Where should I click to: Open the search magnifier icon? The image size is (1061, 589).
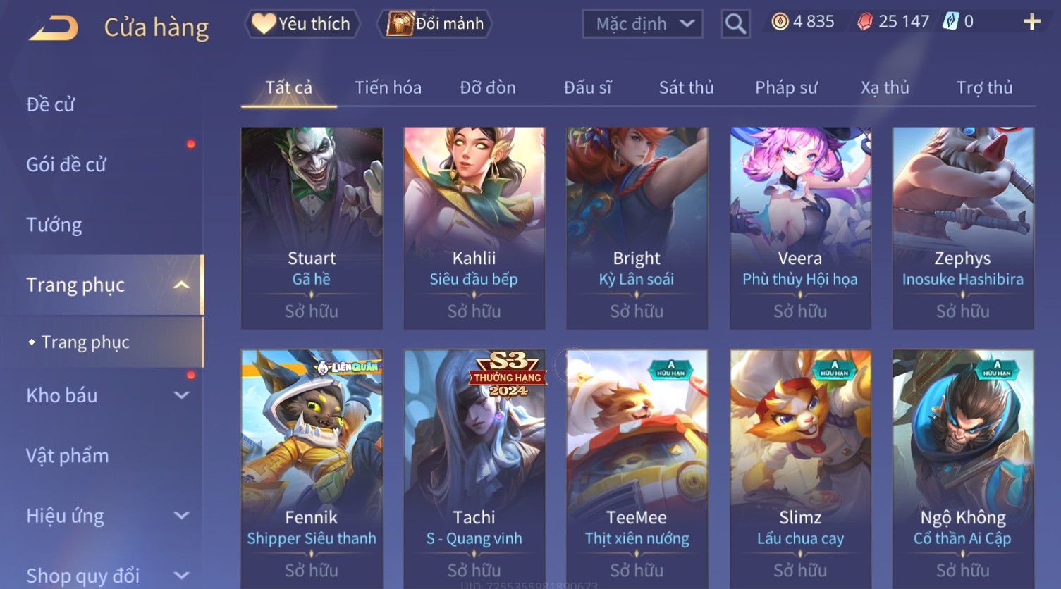[735, 24]
